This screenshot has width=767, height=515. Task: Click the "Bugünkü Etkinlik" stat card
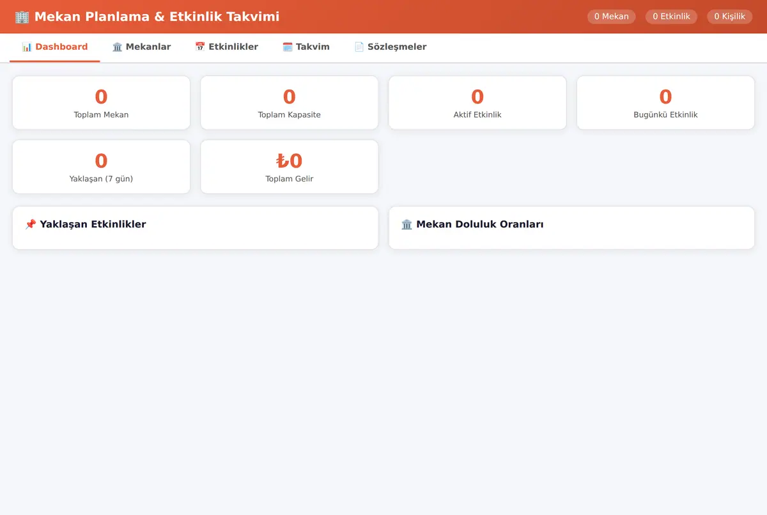pos(665,103)
